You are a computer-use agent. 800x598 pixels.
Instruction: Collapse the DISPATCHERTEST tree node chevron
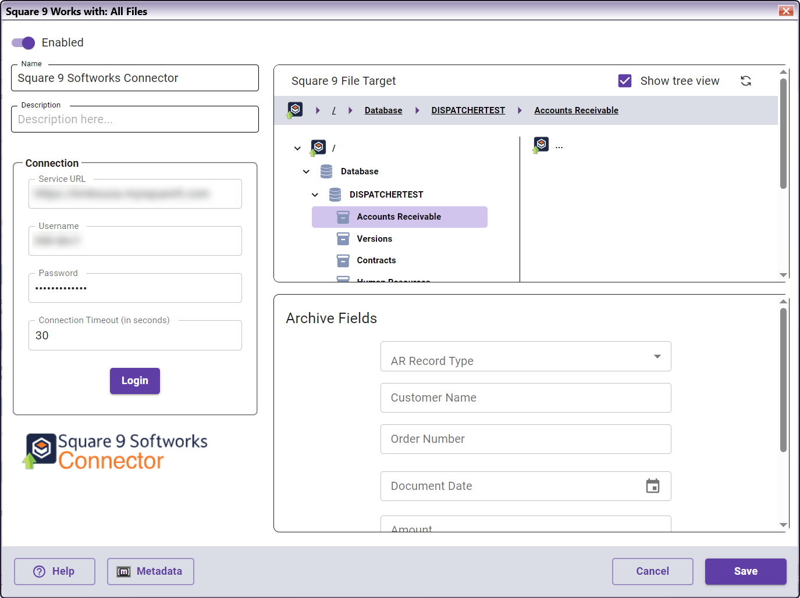(x=315, y=195)
